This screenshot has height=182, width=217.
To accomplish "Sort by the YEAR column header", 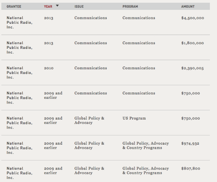I will pos(48,6).
